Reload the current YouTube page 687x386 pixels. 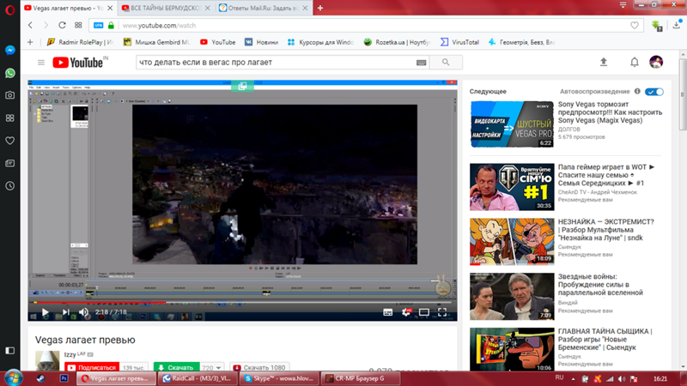[62, 26]
